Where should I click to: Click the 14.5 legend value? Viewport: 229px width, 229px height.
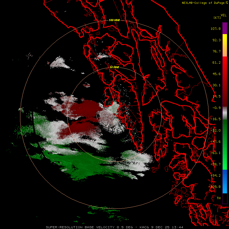coord(217,96)
